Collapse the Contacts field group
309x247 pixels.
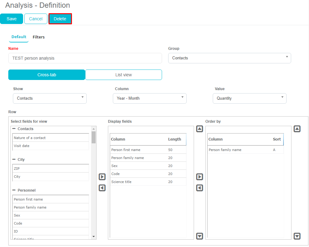coord(14,129)
